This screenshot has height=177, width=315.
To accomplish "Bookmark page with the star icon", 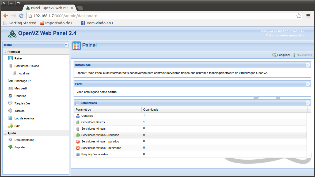I will point(299,16).
